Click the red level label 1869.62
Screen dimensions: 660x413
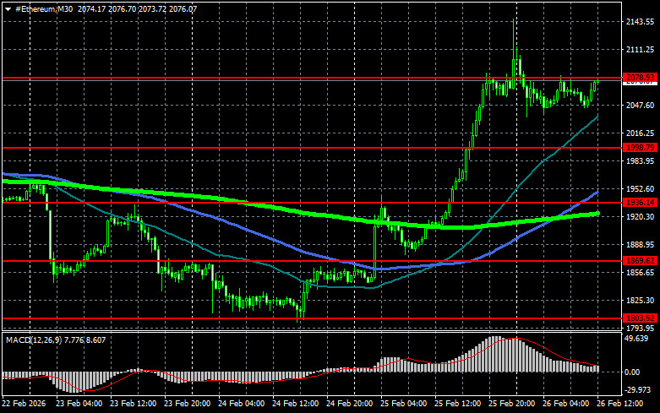pyautogui.click(x=641, y=261)
